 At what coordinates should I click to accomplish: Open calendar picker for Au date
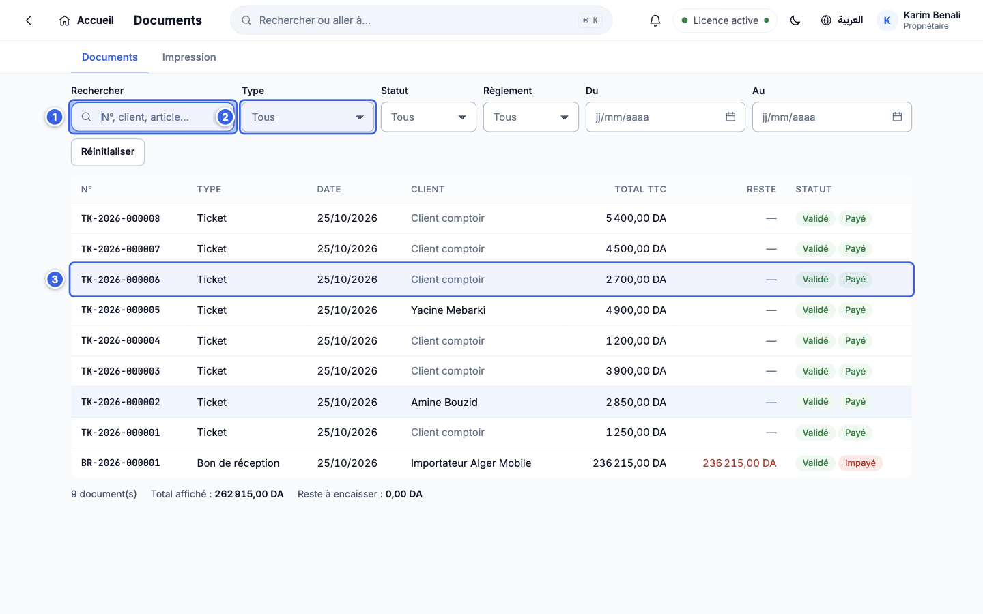pos(897,117)
